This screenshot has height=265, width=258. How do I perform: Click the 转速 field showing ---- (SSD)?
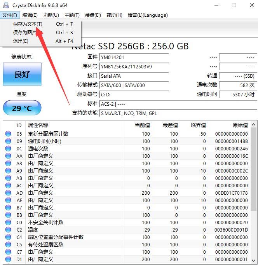pyautogui.click(x=238, y=76)
